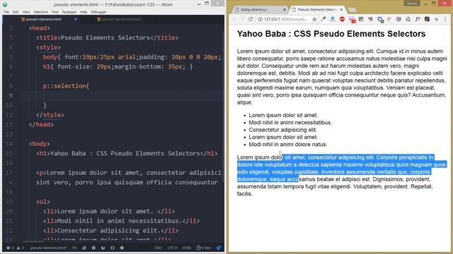453x254 pixels.
Task: Click the body CSS rule on line 5
Action: 132,57
